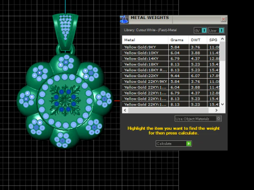The height and width of the screenshot is (190, 254).
Task: Click grams value 5.84 in Yellow Gold:9KY row
Action: coord(175,47)
